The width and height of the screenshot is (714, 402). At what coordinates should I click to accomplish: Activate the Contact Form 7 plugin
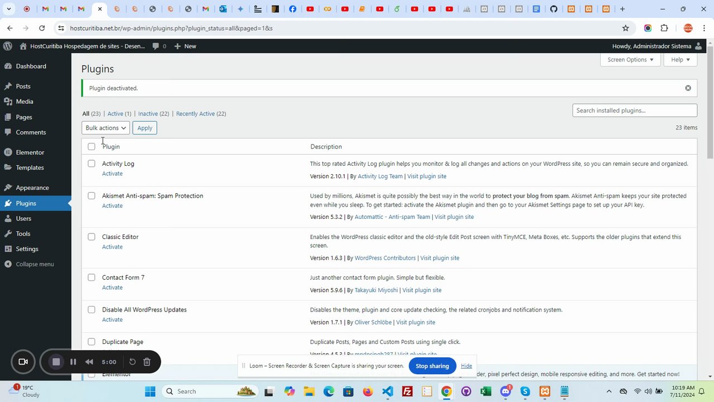pos(112,288)
